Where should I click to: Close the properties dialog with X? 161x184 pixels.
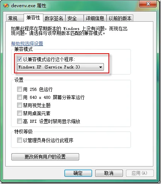(x=148, y=4)
